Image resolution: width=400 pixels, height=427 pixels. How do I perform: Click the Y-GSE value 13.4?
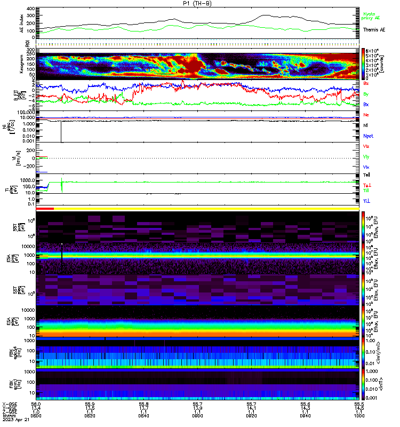(36, 408)
